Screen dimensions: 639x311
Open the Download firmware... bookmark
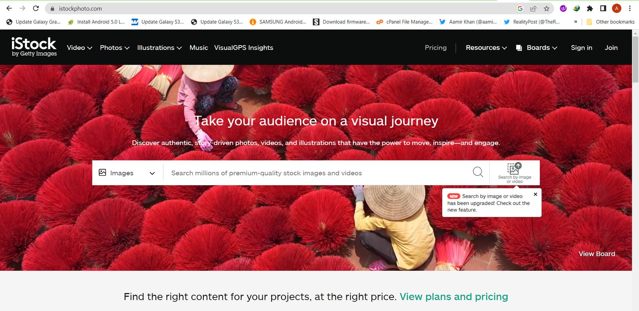point(341,22)
